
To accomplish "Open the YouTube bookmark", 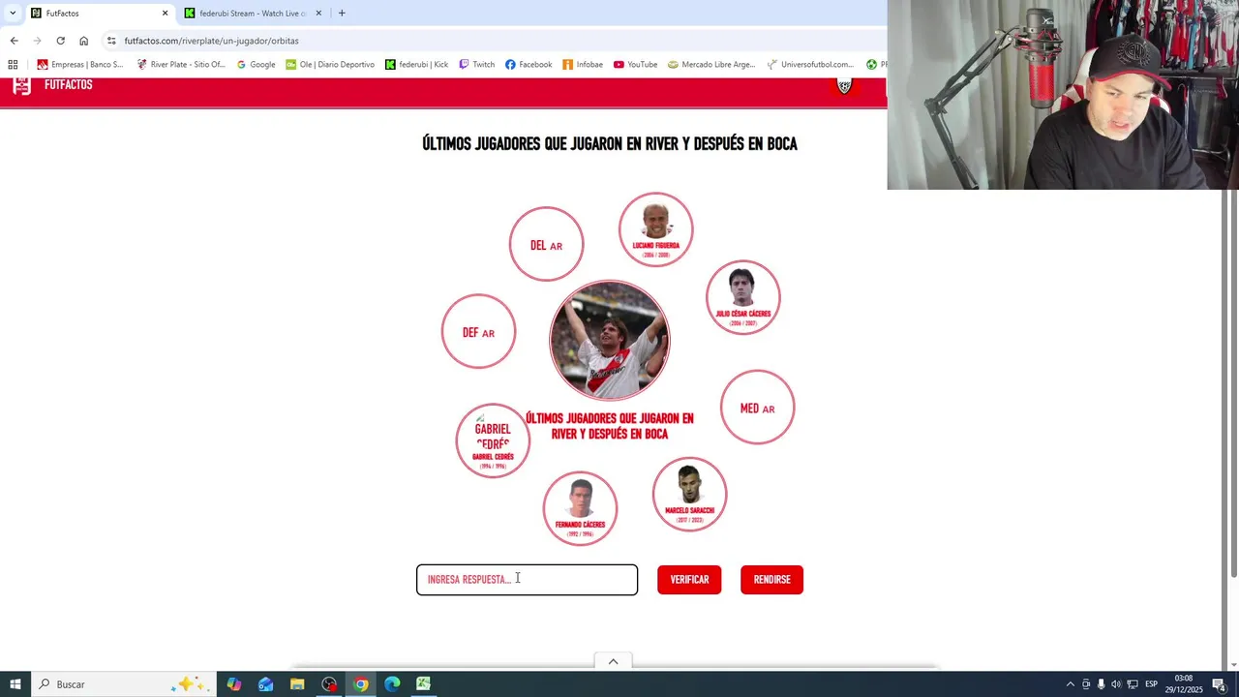I will pos(635,65).
